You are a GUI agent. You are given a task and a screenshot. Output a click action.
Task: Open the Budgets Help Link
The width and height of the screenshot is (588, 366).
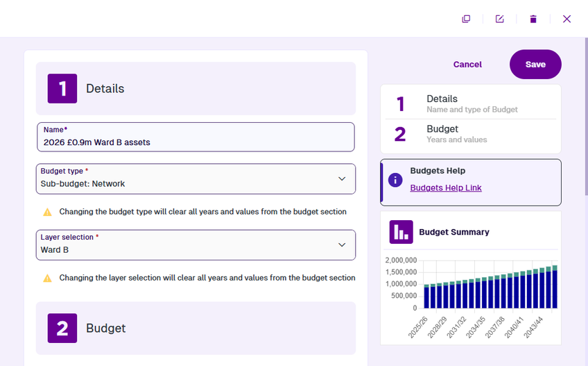click(x=445, y=188)
